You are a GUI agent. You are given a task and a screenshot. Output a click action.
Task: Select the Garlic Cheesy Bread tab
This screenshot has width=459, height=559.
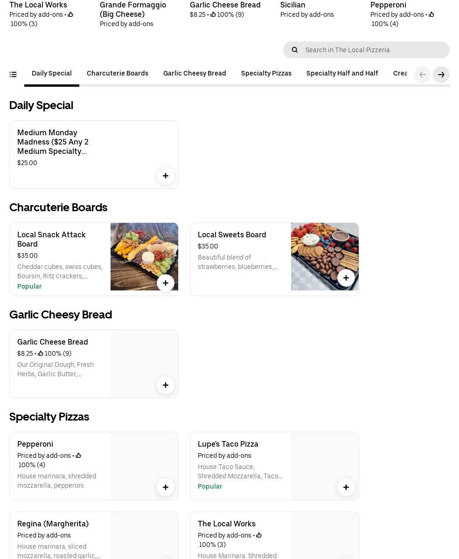click(195, 74)
